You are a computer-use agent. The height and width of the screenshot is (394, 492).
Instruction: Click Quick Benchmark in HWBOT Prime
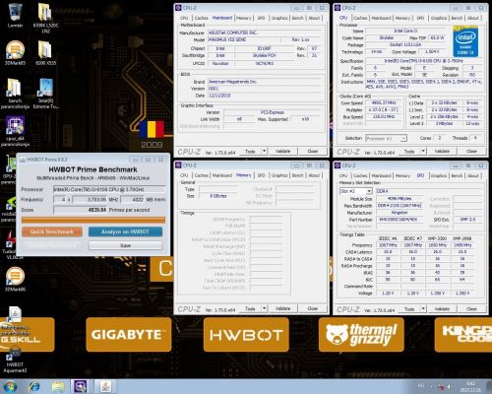(x=52, y=231)
